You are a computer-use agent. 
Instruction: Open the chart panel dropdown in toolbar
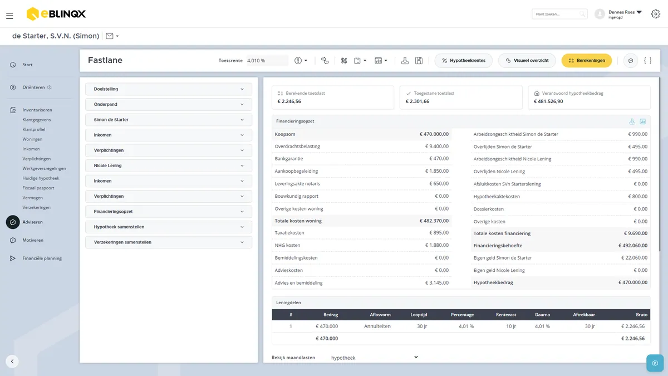coord(381,61)
